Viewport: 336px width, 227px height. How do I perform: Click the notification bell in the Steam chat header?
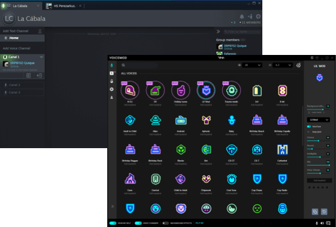(x=242, y=17)
